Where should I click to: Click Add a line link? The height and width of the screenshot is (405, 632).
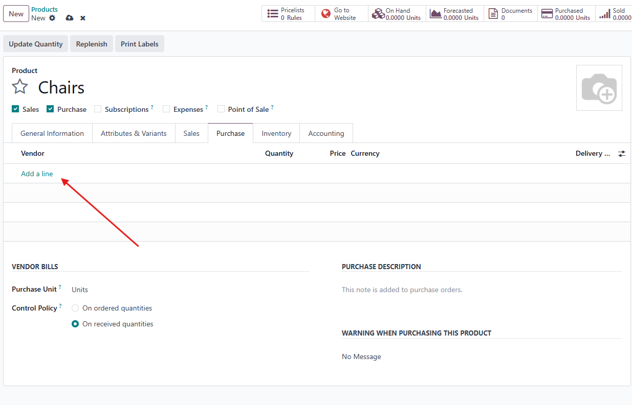click(x=37, y=174)
